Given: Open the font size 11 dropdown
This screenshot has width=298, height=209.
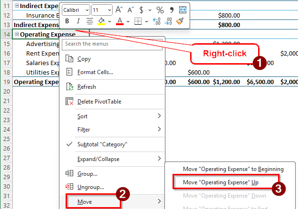Looking at the screenshot, I should click(x=109, y=10).
